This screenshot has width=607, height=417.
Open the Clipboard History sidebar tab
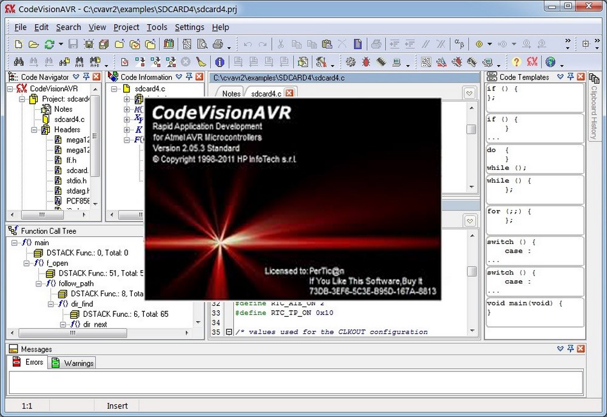point(594,106)
